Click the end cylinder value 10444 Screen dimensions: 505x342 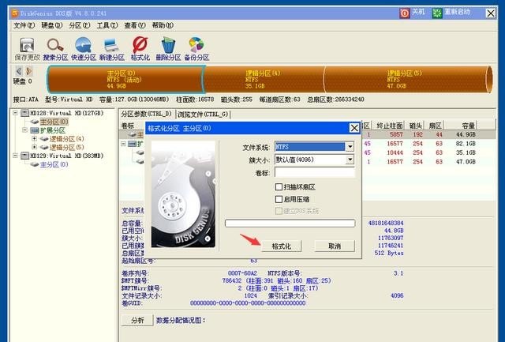coord(395,152)
